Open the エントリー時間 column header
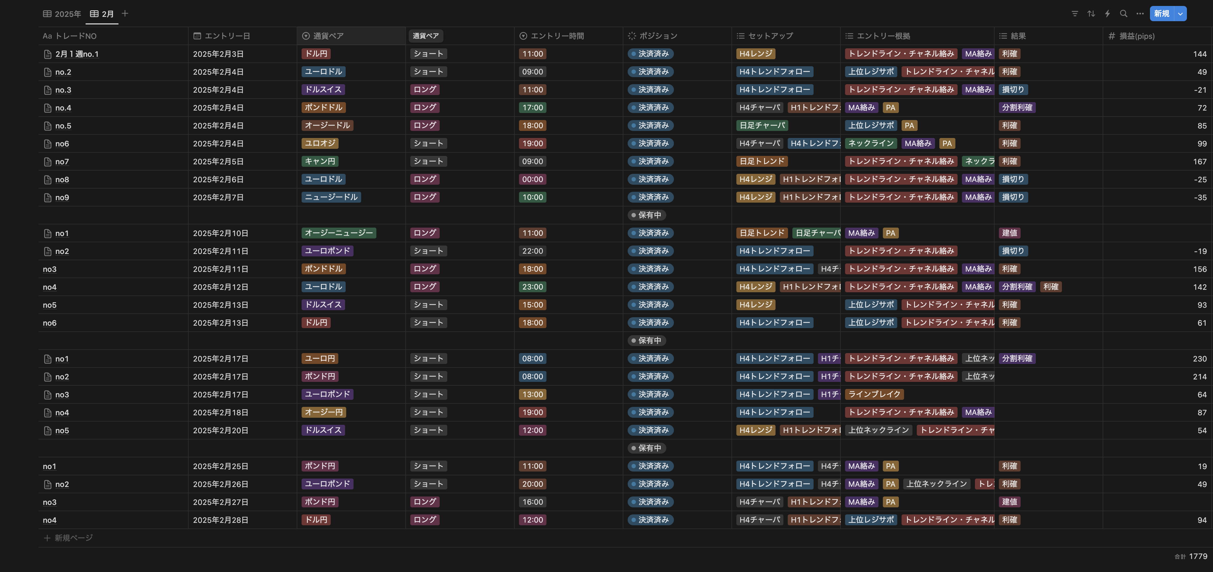This screenshot has width=1213, height=572. [569, 36]
